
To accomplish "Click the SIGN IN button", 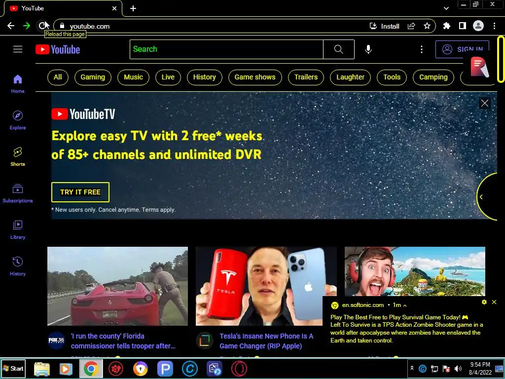I will tap(462, 49).
